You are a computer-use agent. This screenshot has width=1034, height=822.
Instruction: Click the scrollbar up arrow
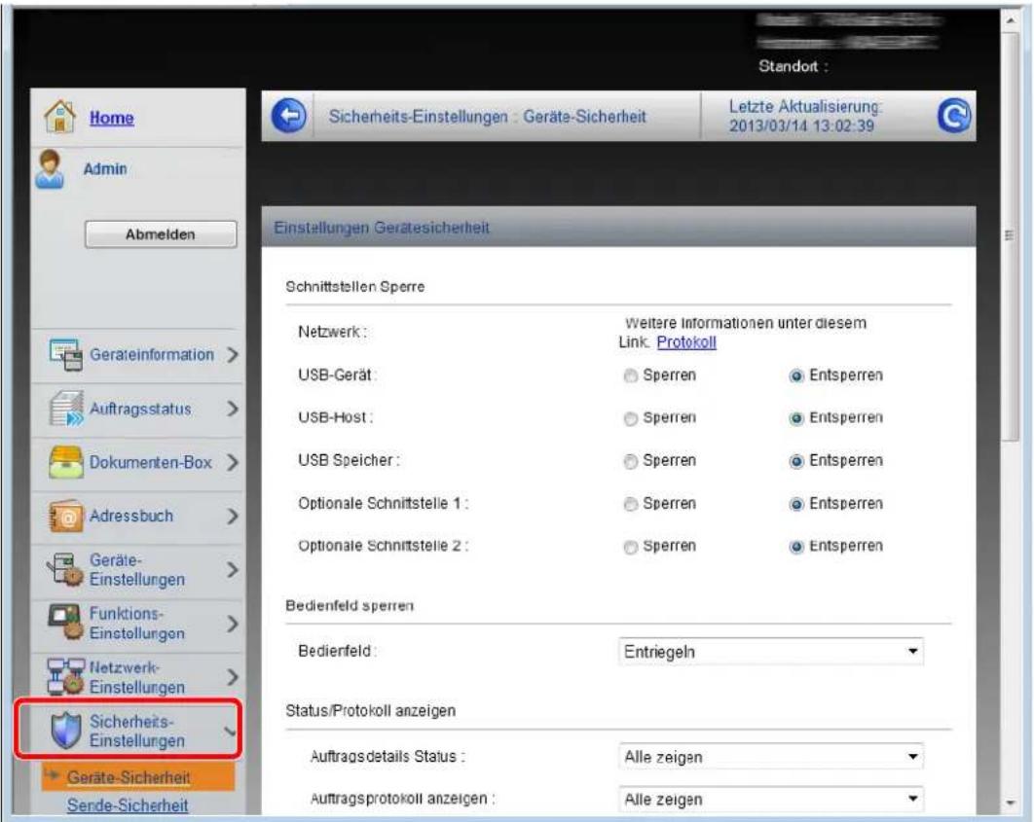(x=1010, y=19)
